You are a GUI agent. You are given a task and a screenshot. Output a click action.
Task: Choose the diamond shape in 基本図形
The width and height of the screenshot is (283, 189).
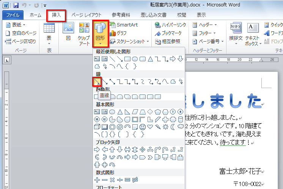[x=150, y=112]
